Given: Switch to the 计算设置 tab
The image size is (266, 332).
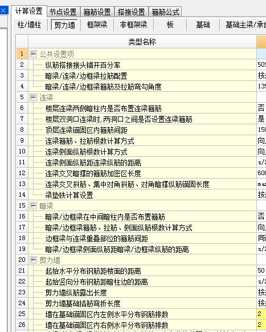Looking at the screenshot, I should click(28, 11).
